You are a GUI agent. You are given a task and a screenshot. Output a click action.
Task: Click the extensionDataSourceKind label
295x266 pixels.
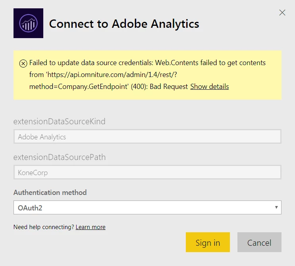coord(60,121)
